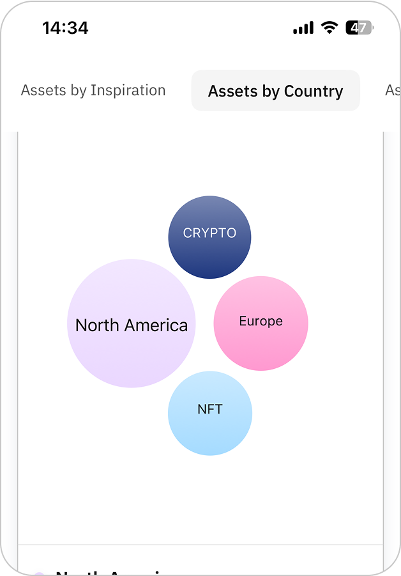This screenshot has width=401, height=576.
Task: Click the pink gradient circle
Action: click(261, 345)
